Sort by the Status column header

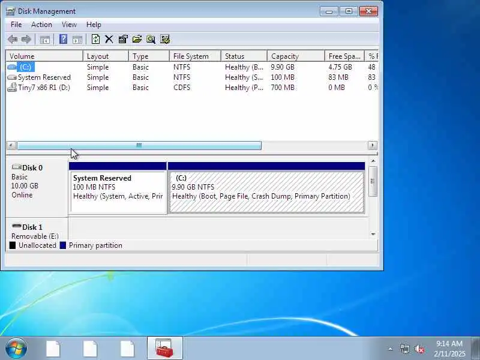point(244,56)
